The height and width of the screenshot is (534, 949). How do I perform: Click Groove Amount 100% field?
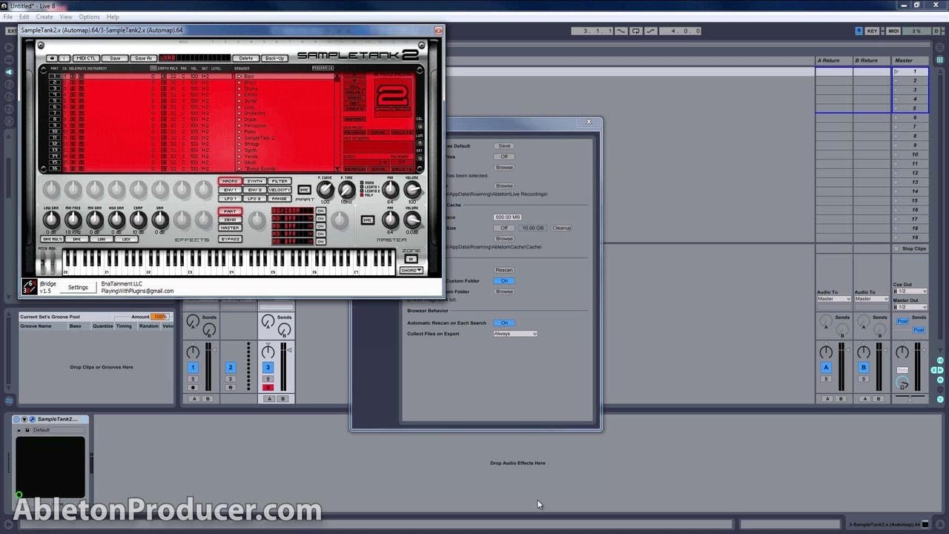[x=159, y=317]
